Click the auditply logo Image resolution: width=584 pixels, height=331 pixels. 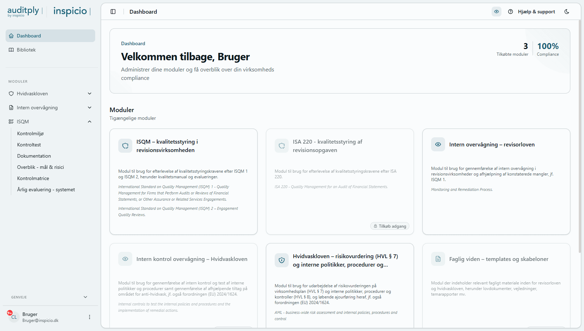point(23,11)
